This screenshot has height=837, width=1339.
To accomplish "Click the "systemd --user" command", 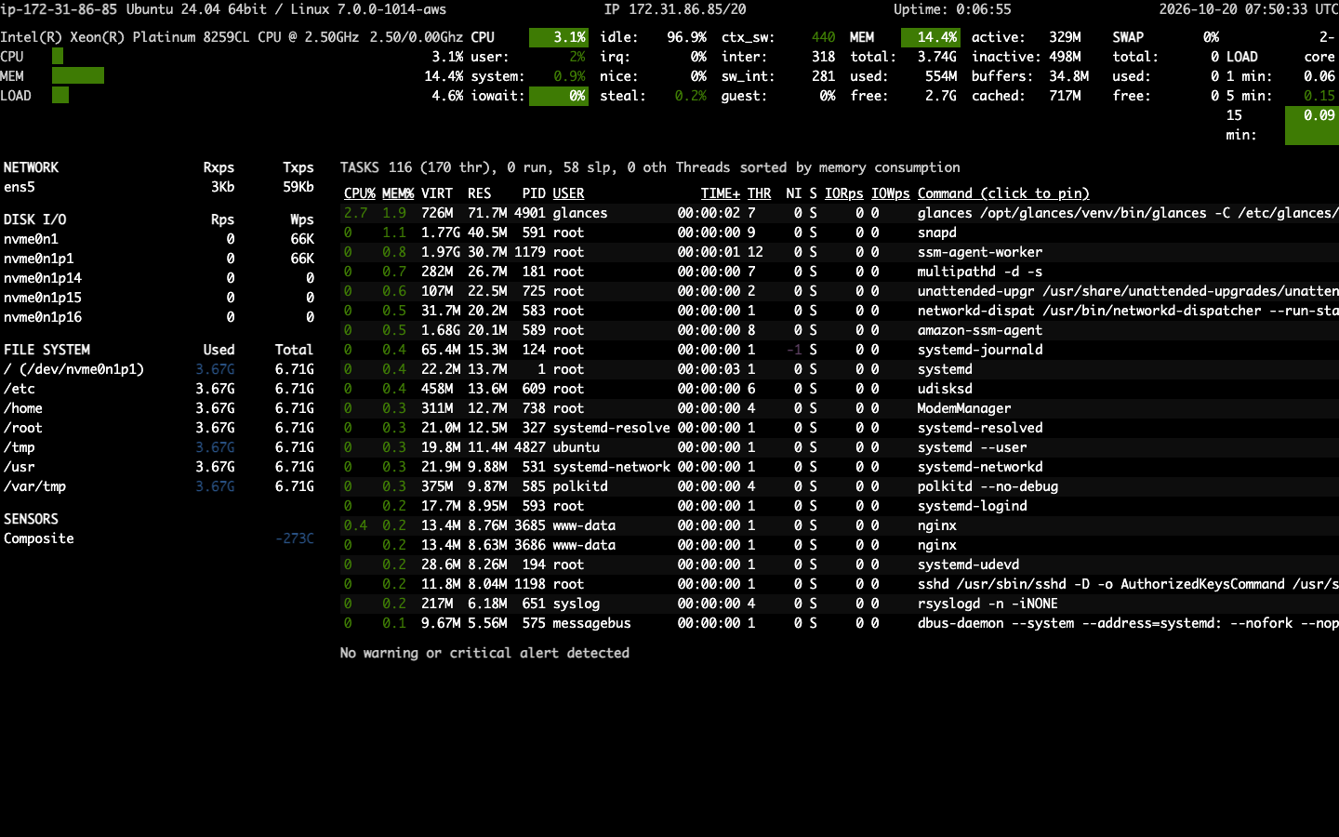I will click(972, 447).
